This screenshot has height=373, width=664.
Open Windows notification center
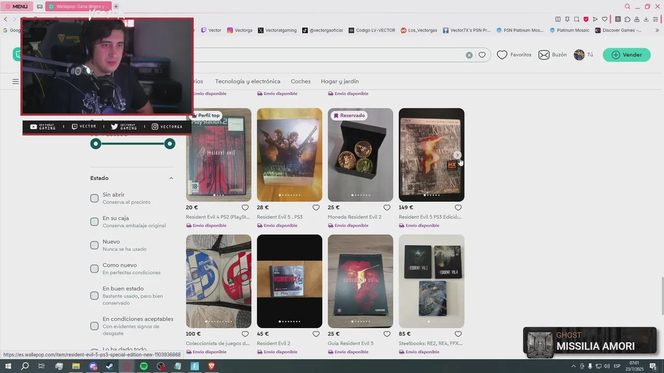coord(654,366)
